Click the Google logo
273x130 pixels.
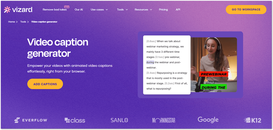coord(208,120)
